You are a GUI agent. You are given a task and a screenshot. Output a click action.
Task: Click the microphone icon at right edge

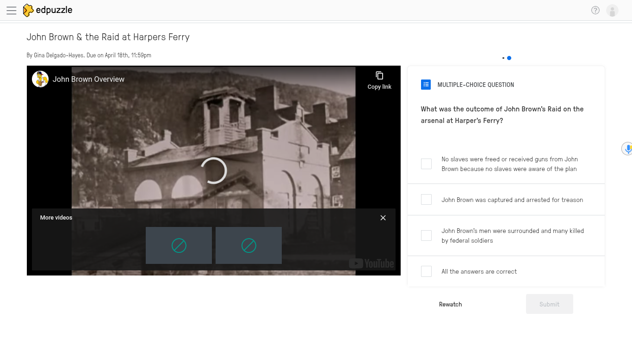click(x=627, y=149)
